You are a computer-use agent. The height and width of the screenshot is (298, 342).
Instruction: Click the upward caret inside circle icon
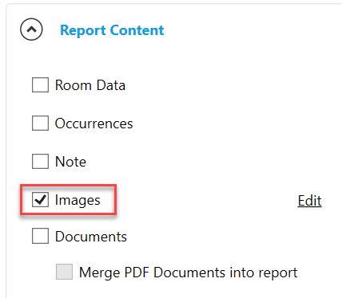click(x=31, y=29)
